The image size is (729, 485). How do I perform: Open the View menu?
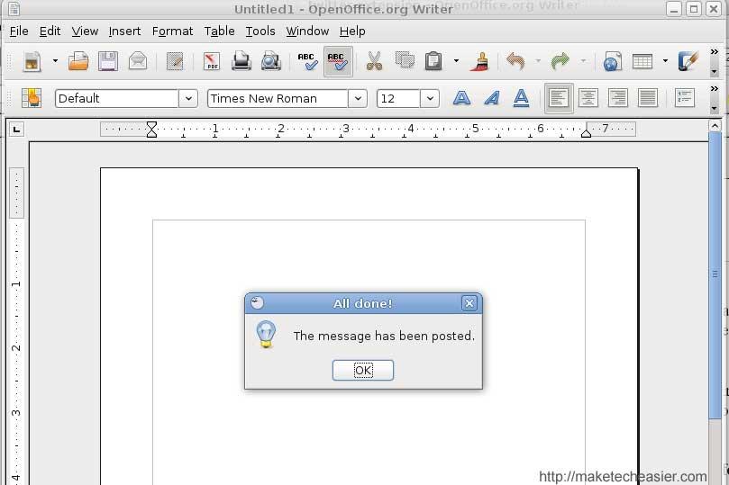click(x=85, y=31)
